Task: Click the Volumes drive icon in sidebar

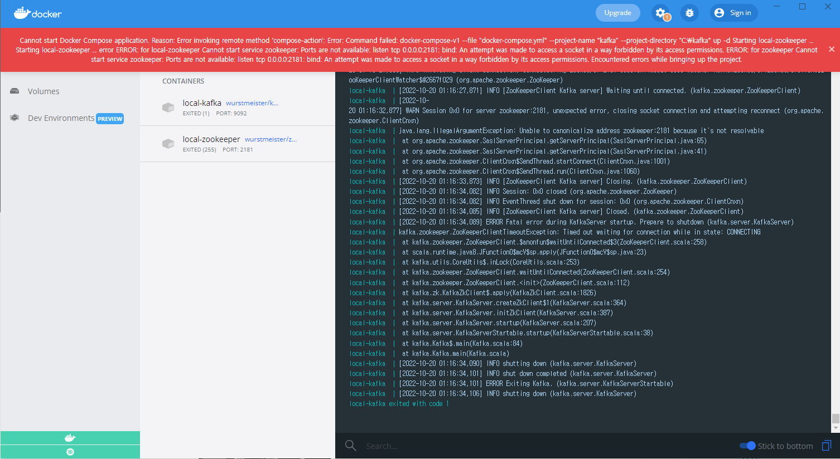Action: coord(15,91)
